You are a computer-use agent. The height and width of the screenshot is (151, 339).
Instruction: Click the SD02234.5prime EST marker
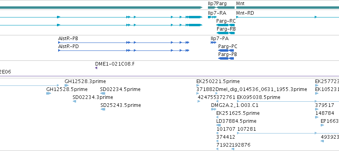click(103, 93)
